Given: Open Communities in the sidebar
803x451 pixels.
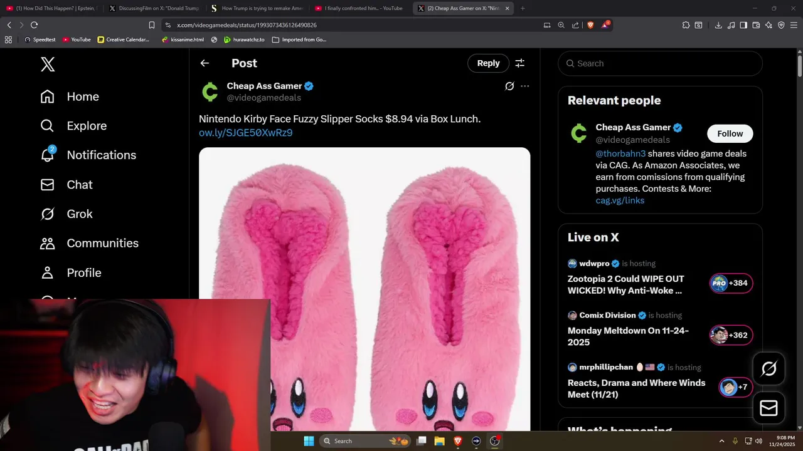Looking at the screenshot, I should 89,243.
